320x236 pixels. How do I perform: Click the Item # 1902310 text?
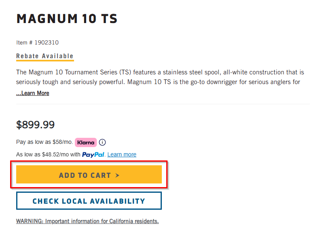(37, 42)
